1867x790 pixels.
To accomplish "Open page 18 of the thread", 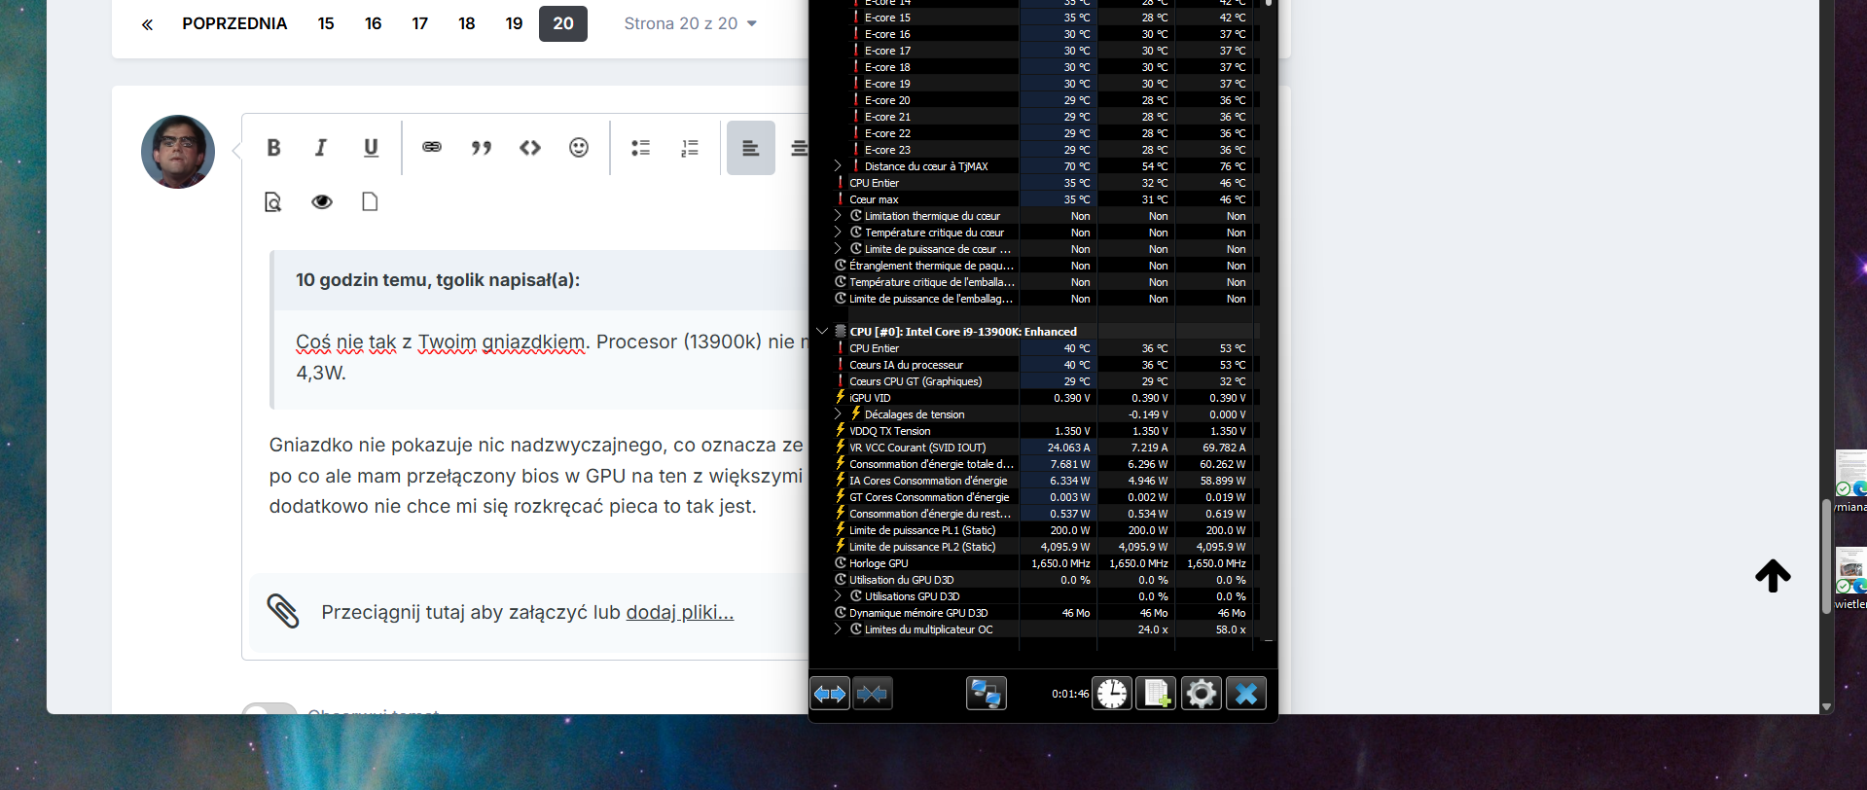I will [x=467, y=23].
